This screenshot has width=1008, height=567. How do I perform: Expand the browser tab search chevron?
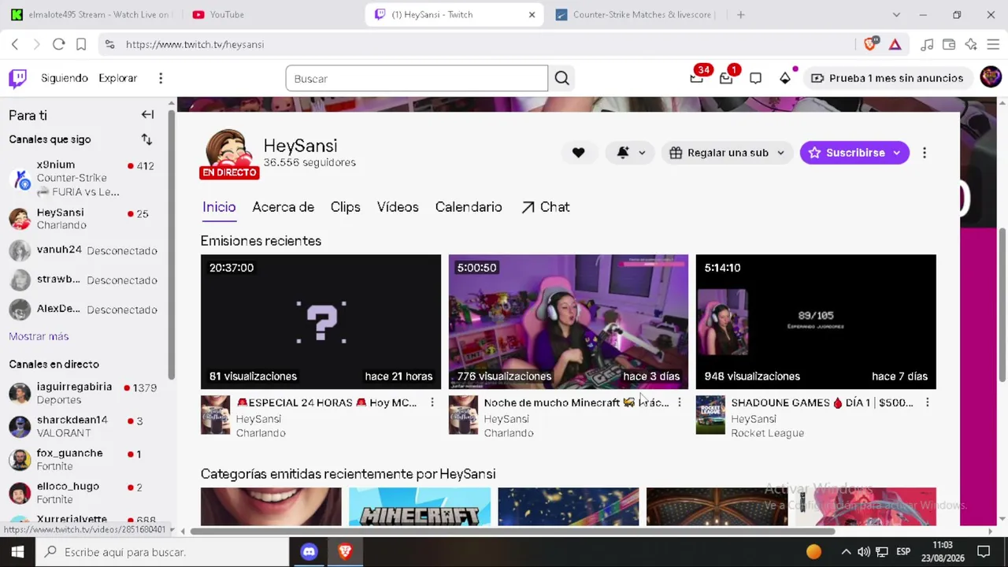coord(896,14)
